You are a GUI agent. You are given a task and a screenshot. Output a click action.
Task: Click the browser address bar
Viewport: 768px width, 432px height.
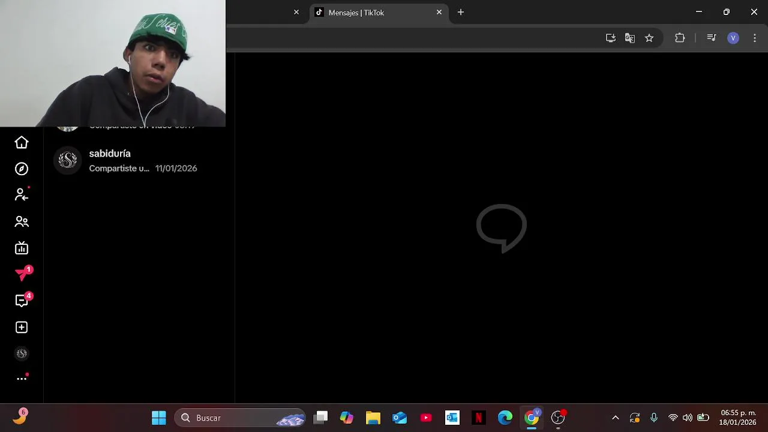tap(414, 38)
